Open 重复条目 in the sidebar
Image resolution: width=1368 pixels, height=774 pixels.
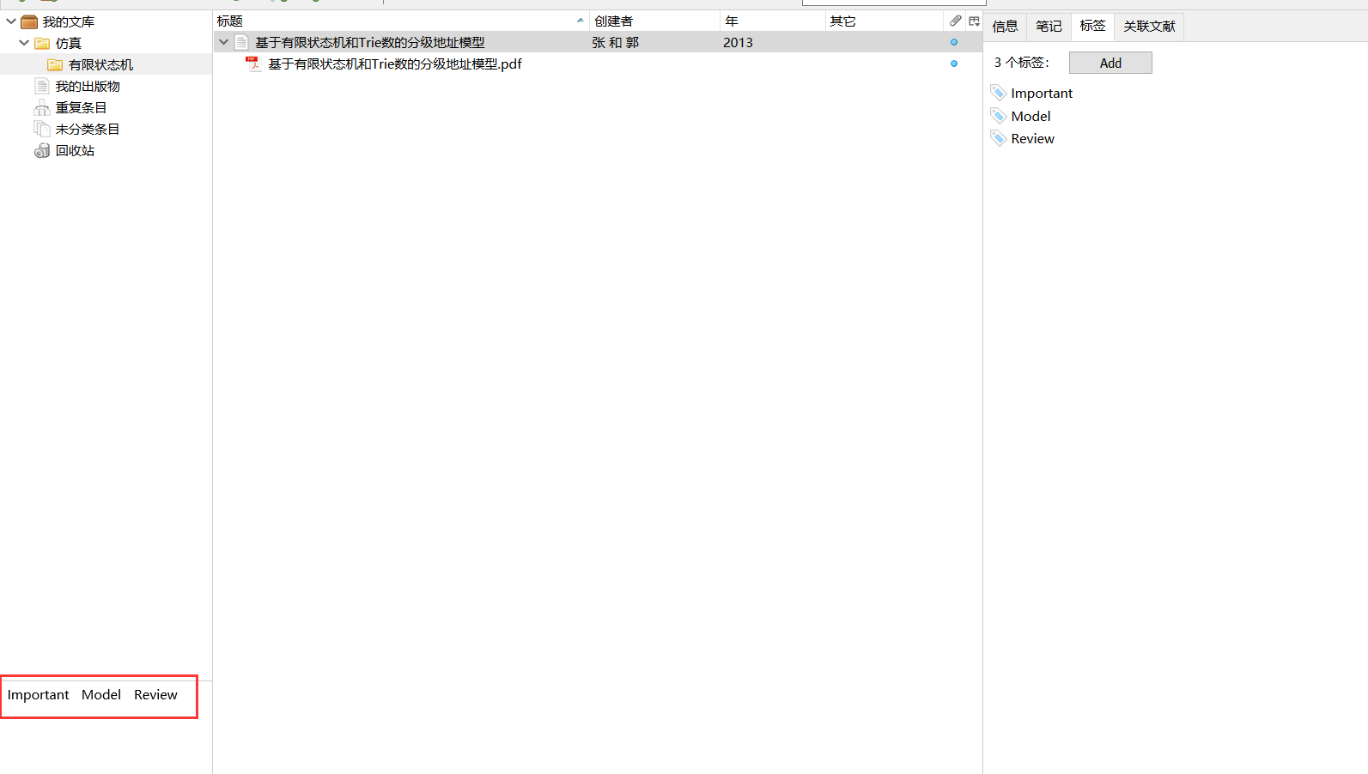pyautogui.click(x=81, y=107)
